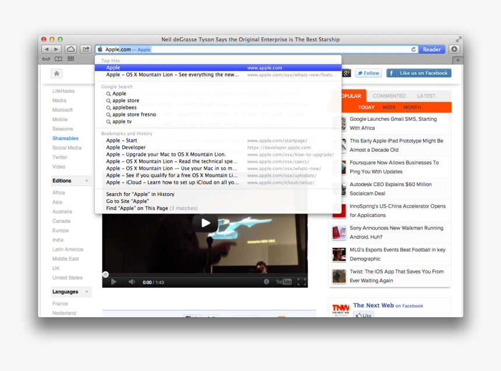Select the 'apple store' Google suggestion
501x371 pixels.
[218, 100]
